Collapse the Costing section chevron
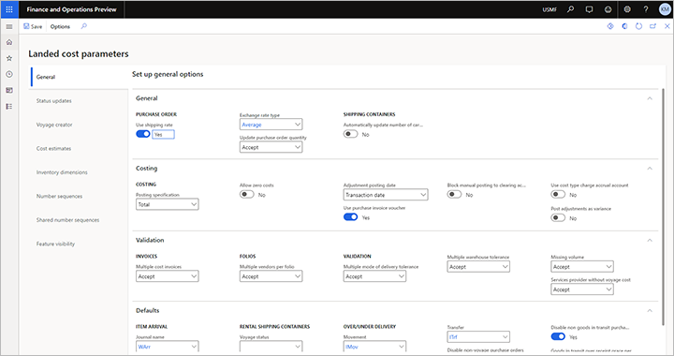The height and width of the screenshot is (356, 674). click(x=650, y=168)
